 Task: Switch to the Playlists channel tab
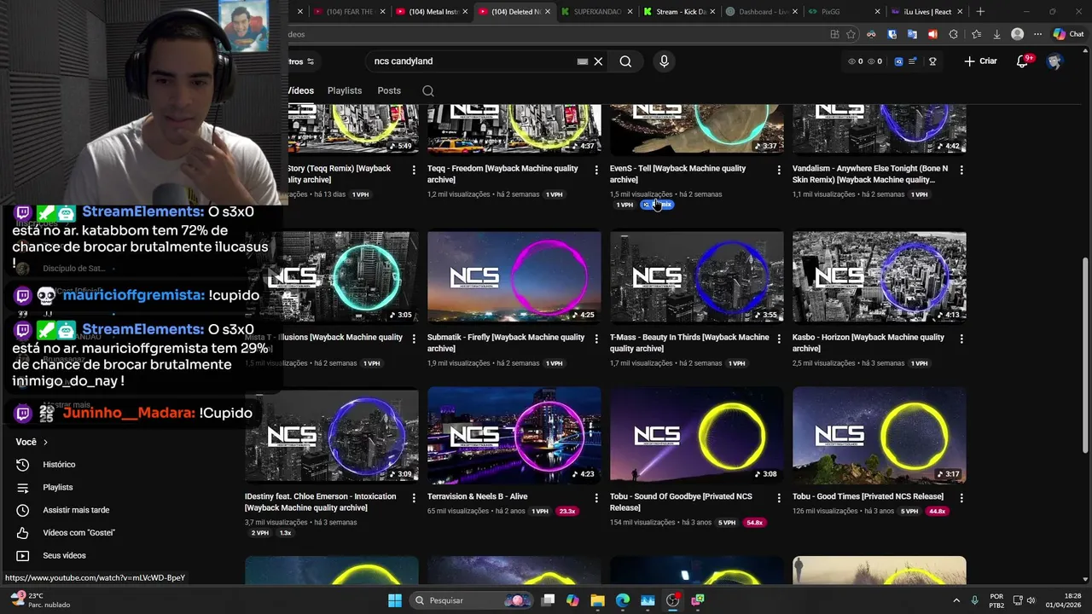pyautogui.click(x=345, y=90)
